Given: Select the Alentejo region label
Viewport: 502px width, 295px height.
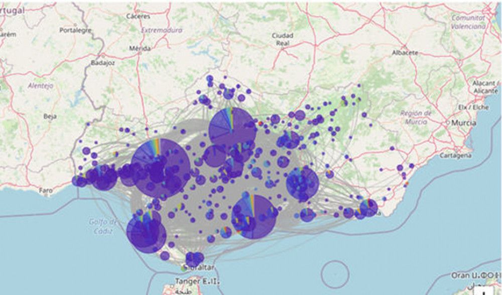Looking at the screenshot, I should pyautogui.click(x=41, y=86).
